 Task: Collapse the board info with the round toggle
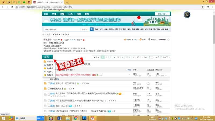[169, 40]
